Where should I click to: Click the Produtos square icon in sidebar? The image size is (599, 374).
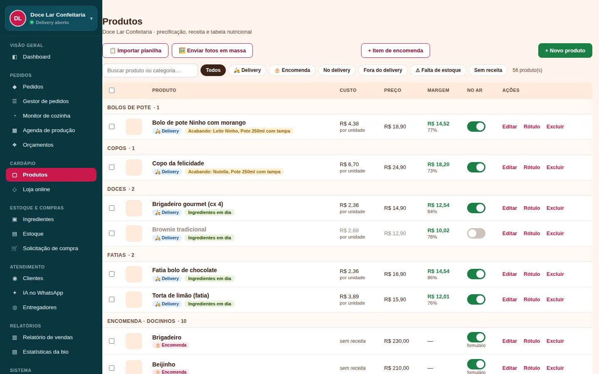[x=15, y=175]
